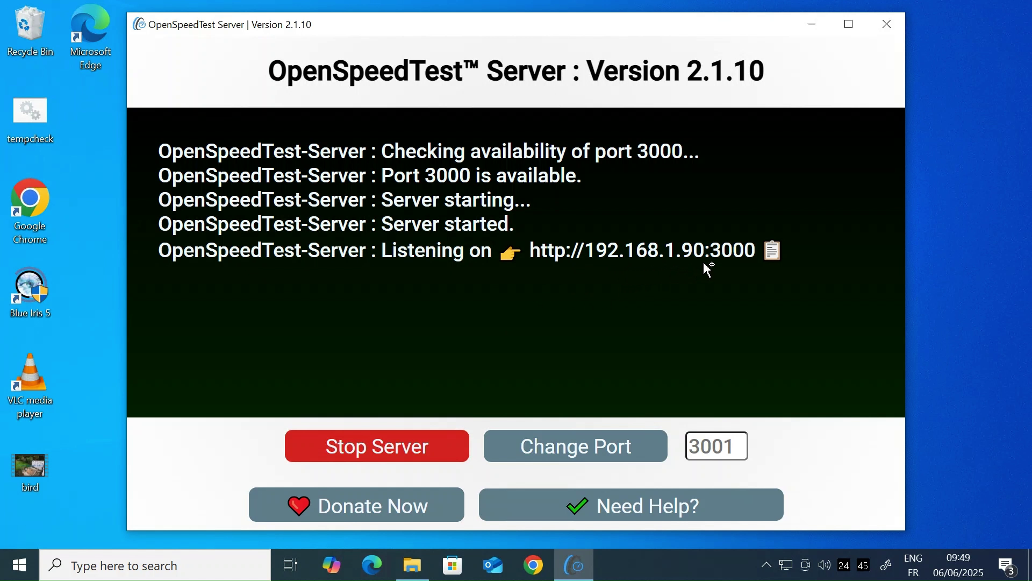The image size is (1032, 581).
Task: Switch input language ENG FR indicator
Action: [913, 565]
